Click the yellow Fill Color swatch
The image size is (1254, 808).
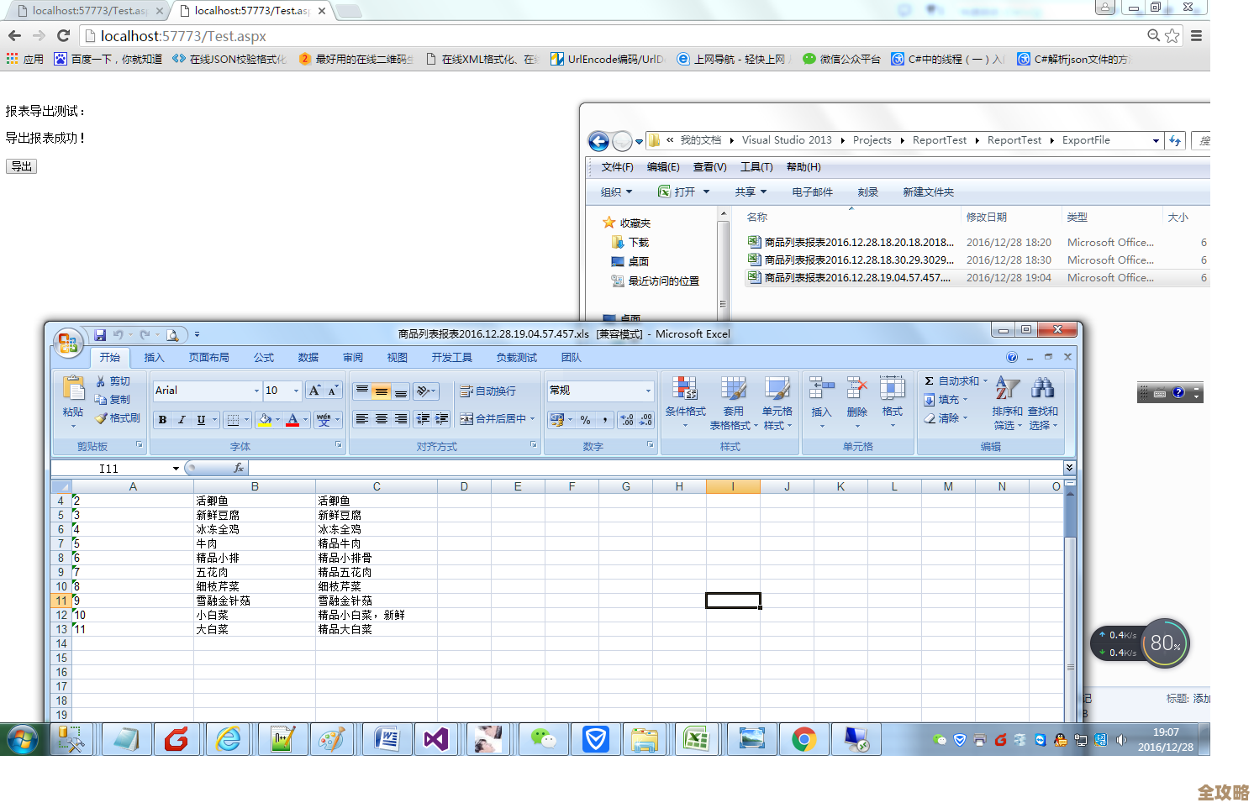(265, 419)
